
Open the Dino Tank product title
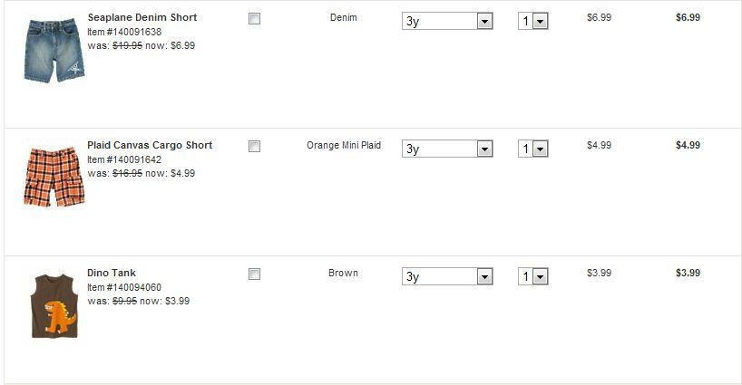[112, 273]
